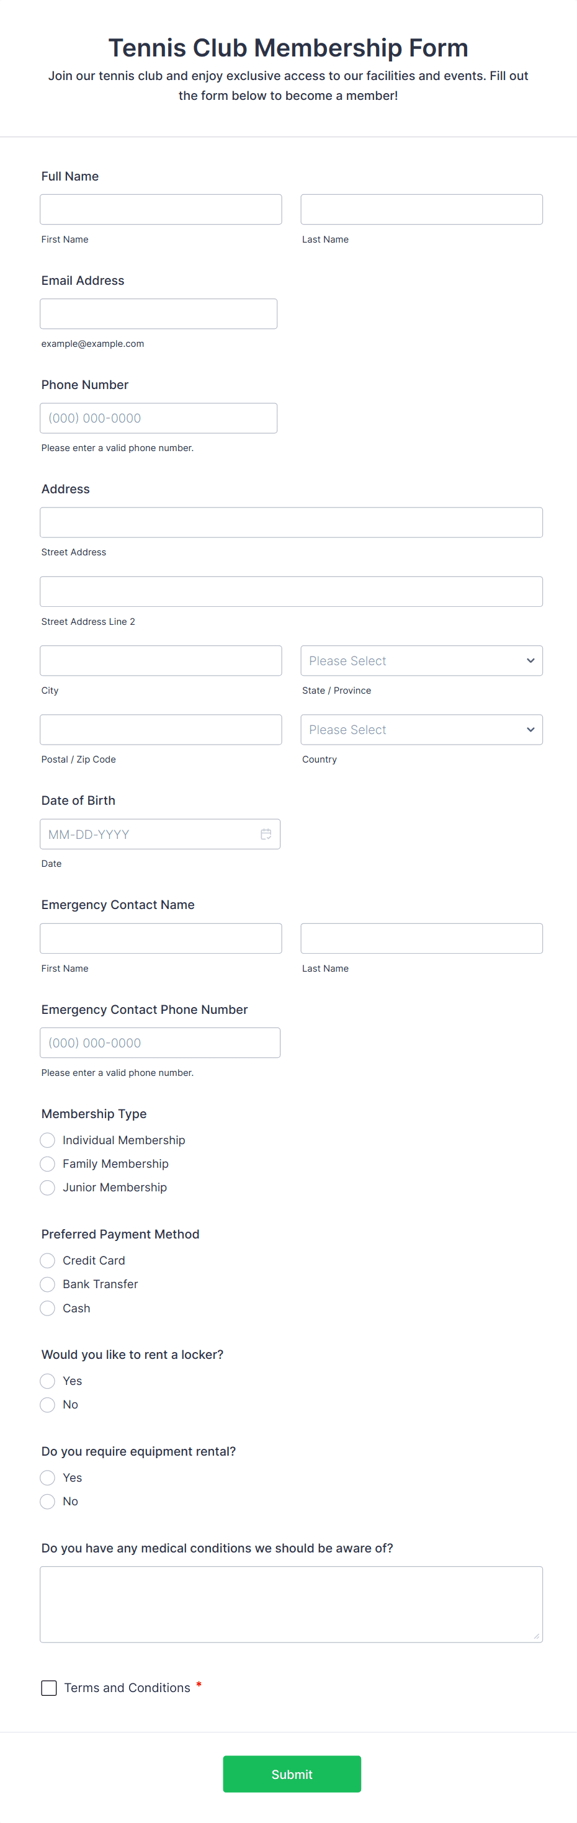Expand the Country selection list
Viewport: 577px width, 1823px height.
[421, 729]
